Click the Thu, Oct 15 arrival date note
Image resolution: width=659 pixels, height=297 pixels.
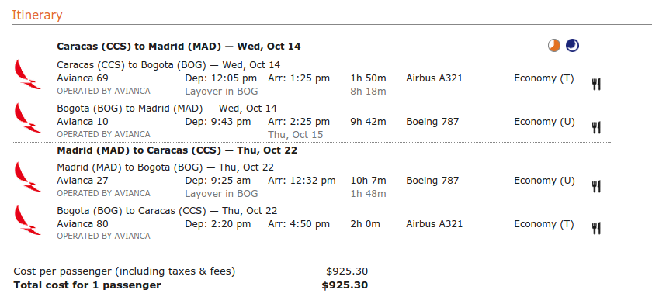point(296,135)
